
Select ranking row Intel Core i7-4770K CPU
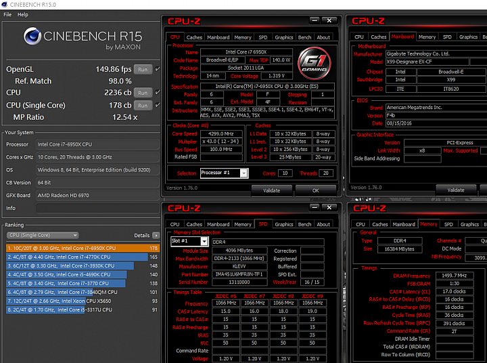pyautogui.click(x=83, y=257)
